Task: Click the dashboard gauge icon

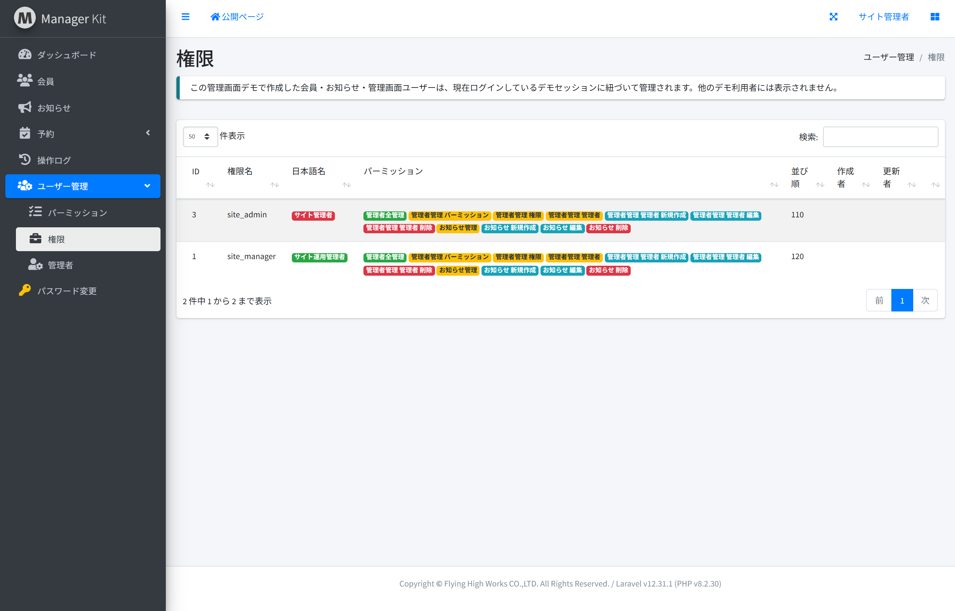Action: pyautogui.click(x=25, y=54)
